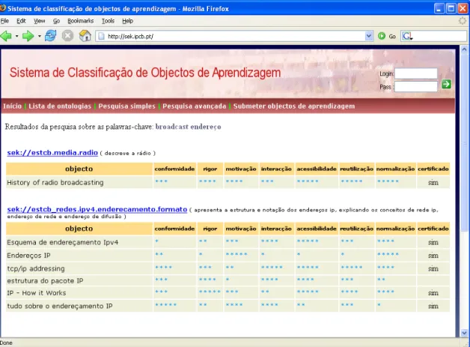
Task: Click 'normalização' header in the ipv4 table
Action: [395, 229]
